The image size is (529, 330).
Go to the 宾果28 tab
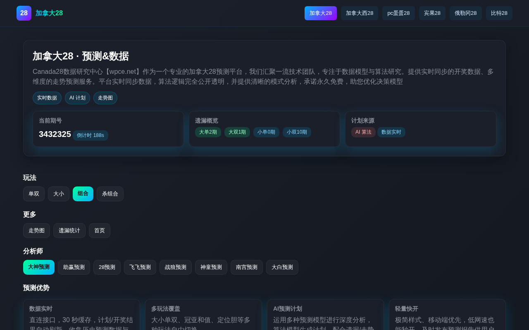point(432,13)
